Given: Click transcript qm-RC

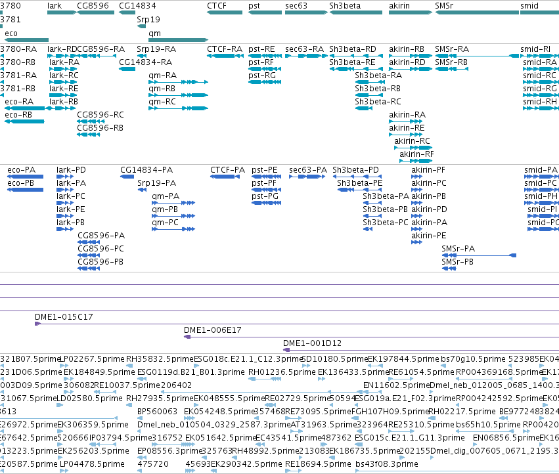Looking at the screenshot, I should (x=178, y=108).
